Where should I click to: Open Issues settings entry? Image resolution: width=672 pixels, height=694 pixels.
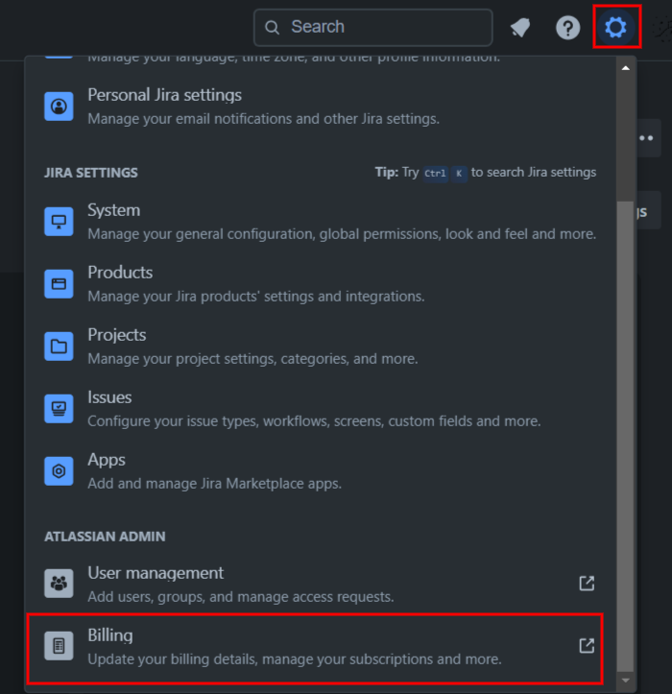tap(320, 409)
